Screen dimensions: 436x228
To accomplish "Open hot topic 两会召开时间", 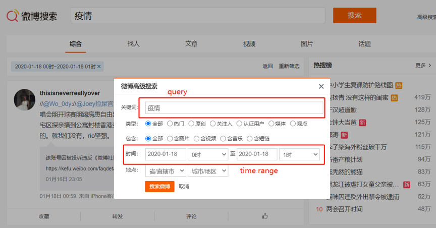I will (x=344, y=209).
